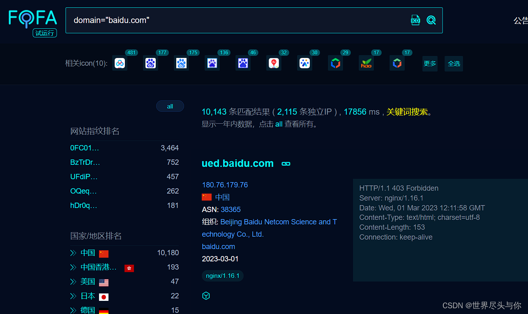The image size is (528, 314).
Task: Select the icon with count 30
Action: tap(304, 63)
